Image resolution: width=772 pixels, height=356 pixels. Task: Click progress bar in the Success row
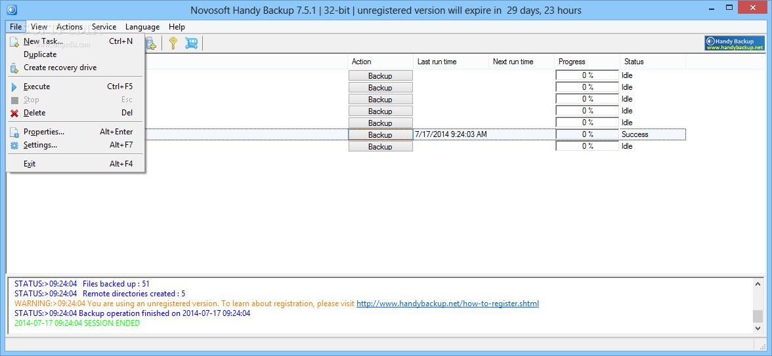pos(588,134)
